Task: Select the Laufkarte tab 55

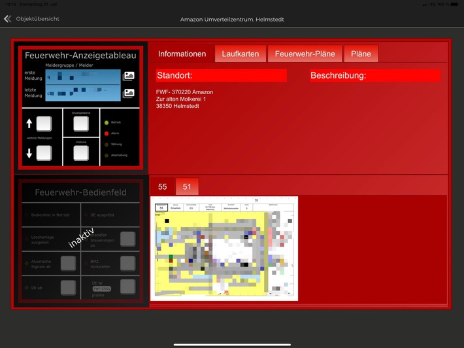Action: coord(162,186)
